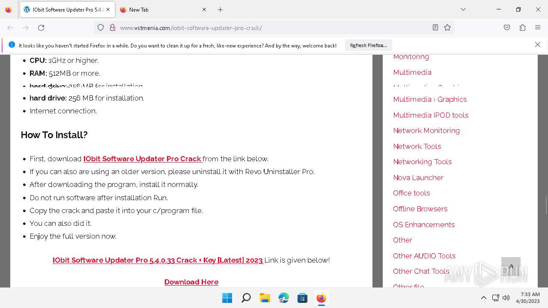Viewport: 548px width, 308px height.
Task: Open the Networking Tools category
Action: (423, 162)
